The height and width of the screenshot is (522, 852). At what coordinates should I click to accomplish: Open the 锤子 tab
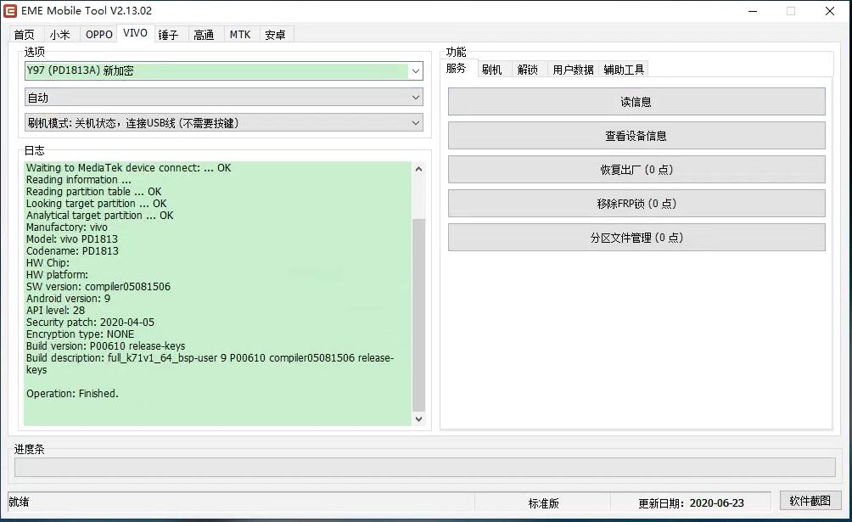tap(168, 35)
